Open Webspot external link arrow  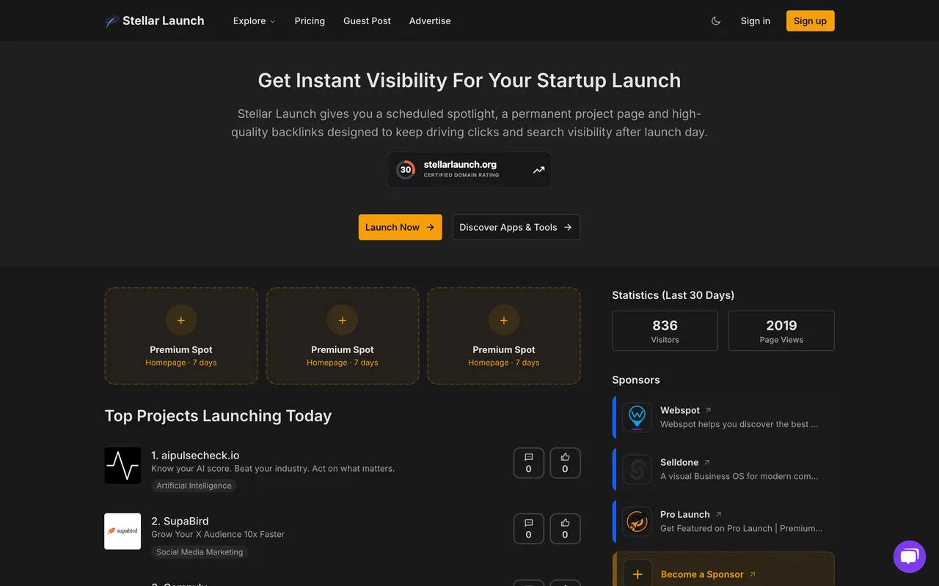point(708,410)
